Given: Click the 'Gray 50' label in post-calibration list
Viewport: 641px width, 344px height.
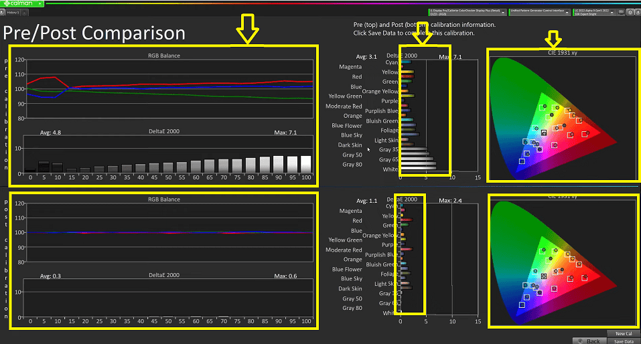Looking at the screenshot, I should pos(352,298).
